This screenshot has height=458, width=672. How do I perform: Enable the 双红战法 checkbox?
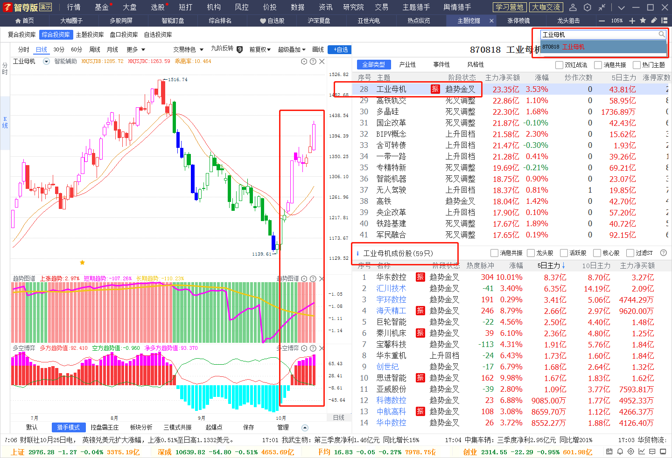[559, 65]
